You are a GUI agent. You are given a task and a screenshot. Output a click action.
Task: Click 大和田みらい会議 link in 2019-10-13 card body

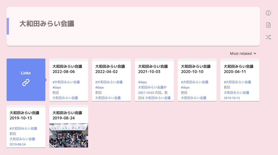pyautogui.click(x=22, y=139)
